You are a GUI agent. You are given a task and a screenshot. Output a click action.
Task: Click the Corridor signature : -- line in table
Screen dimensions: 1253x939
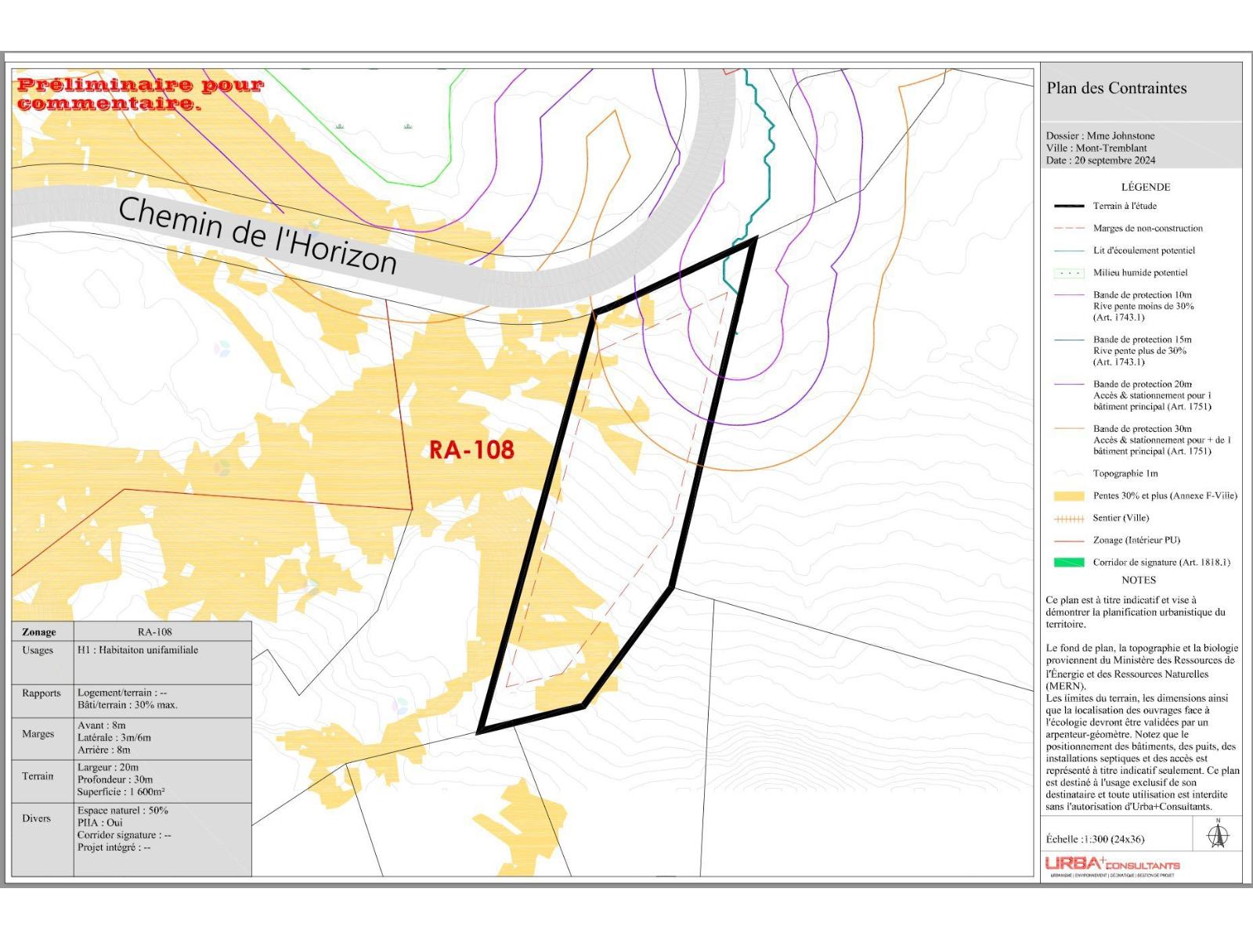tap(124, 836)
